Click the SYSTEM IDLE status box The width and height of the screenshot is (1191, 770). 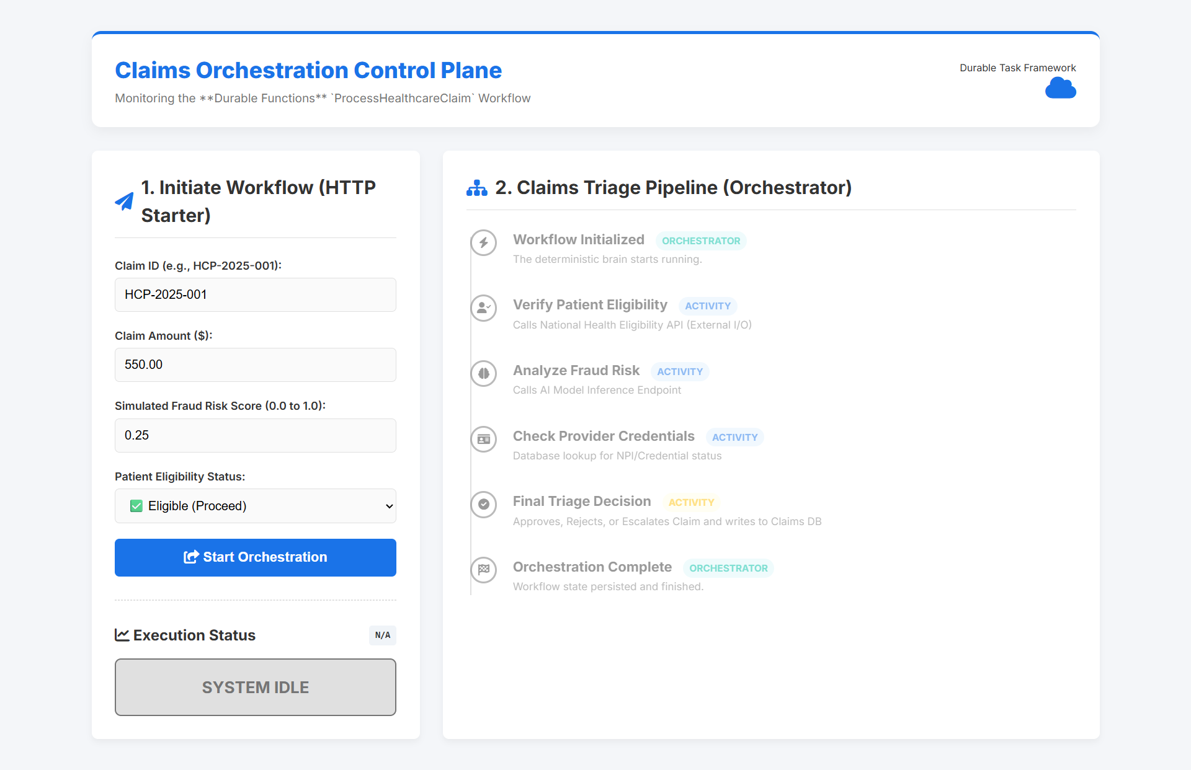click(x=255, y=687)
